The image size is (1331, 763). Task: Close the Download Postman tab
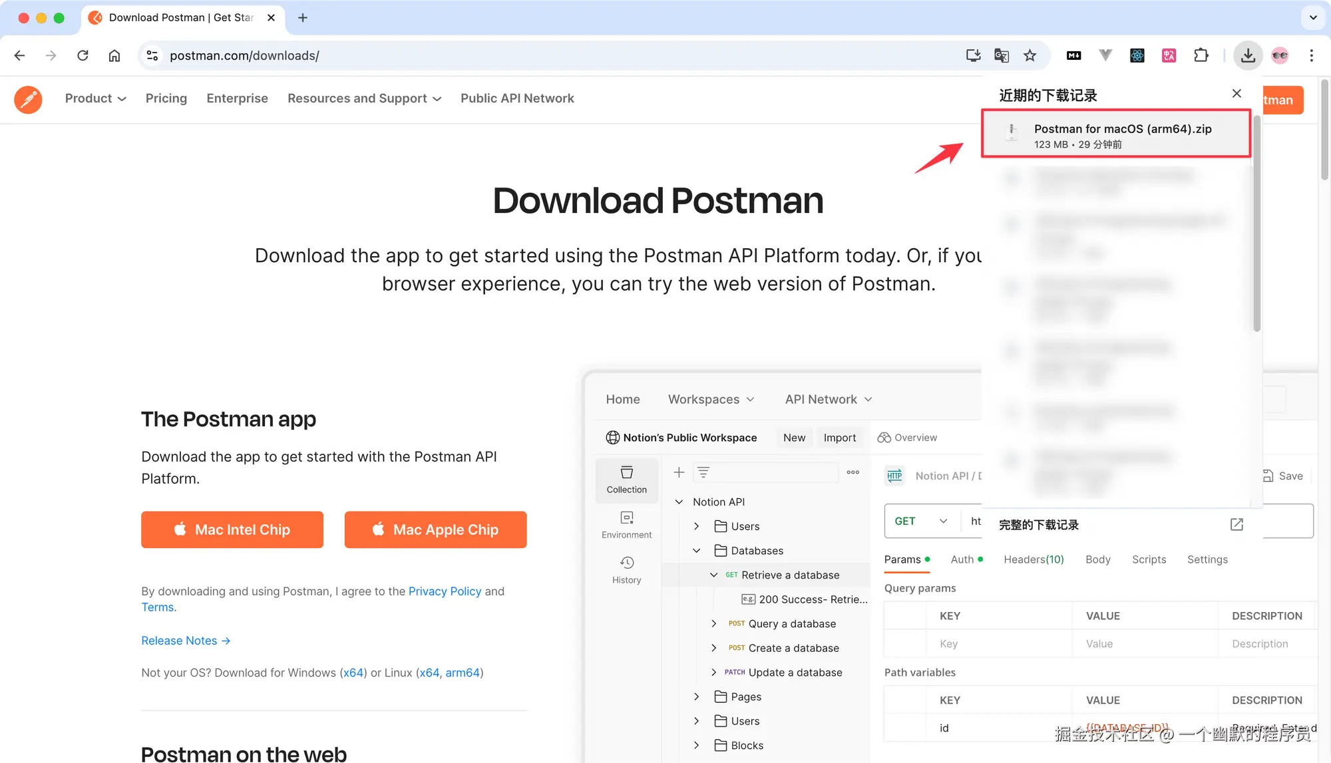click(x=271, y=18)
